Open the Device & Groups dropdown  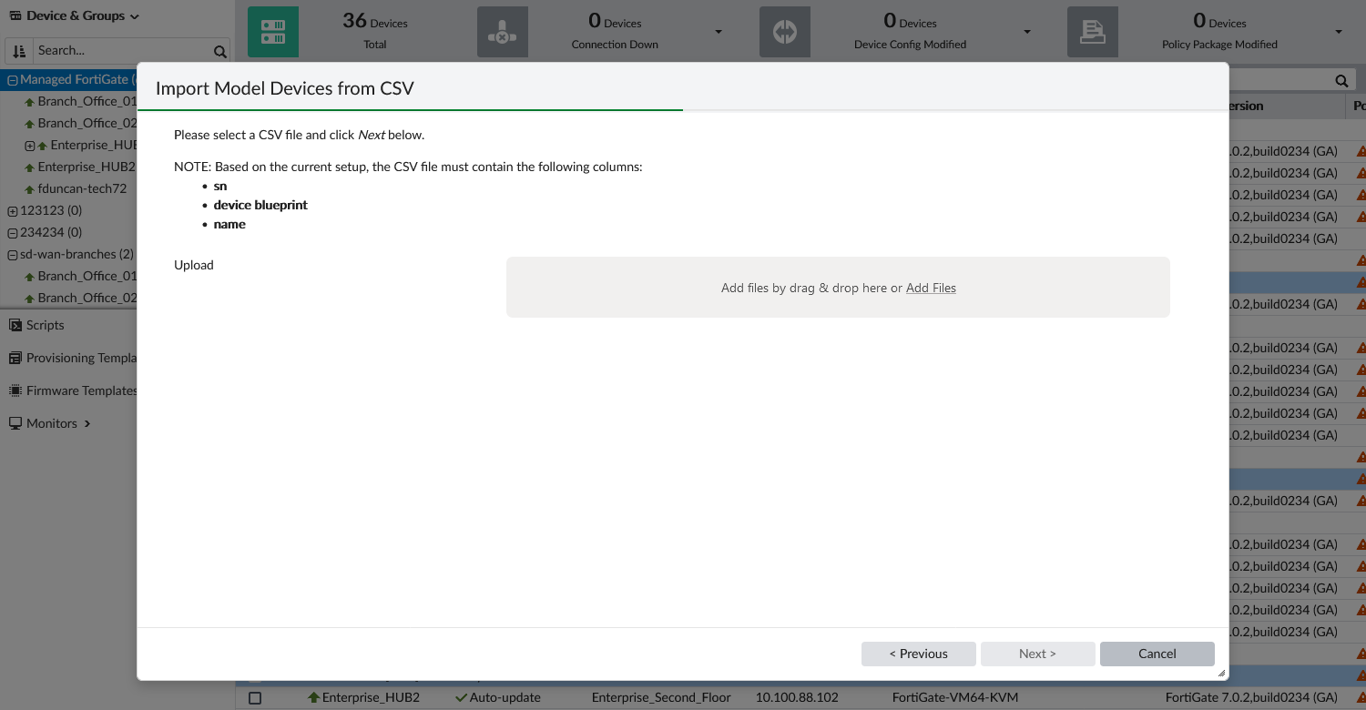(x=75, y=15)
